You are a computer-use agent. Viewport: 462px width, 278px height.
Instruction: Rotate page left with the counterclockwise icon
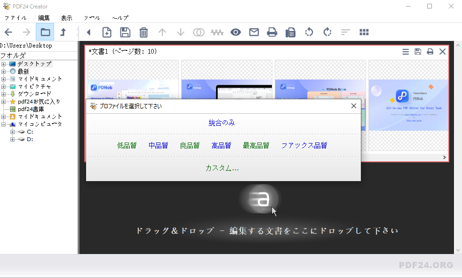309,32
